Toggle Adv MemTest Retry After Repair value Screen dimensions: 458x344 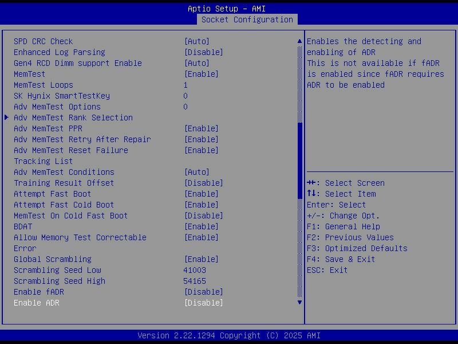point(202,139)
